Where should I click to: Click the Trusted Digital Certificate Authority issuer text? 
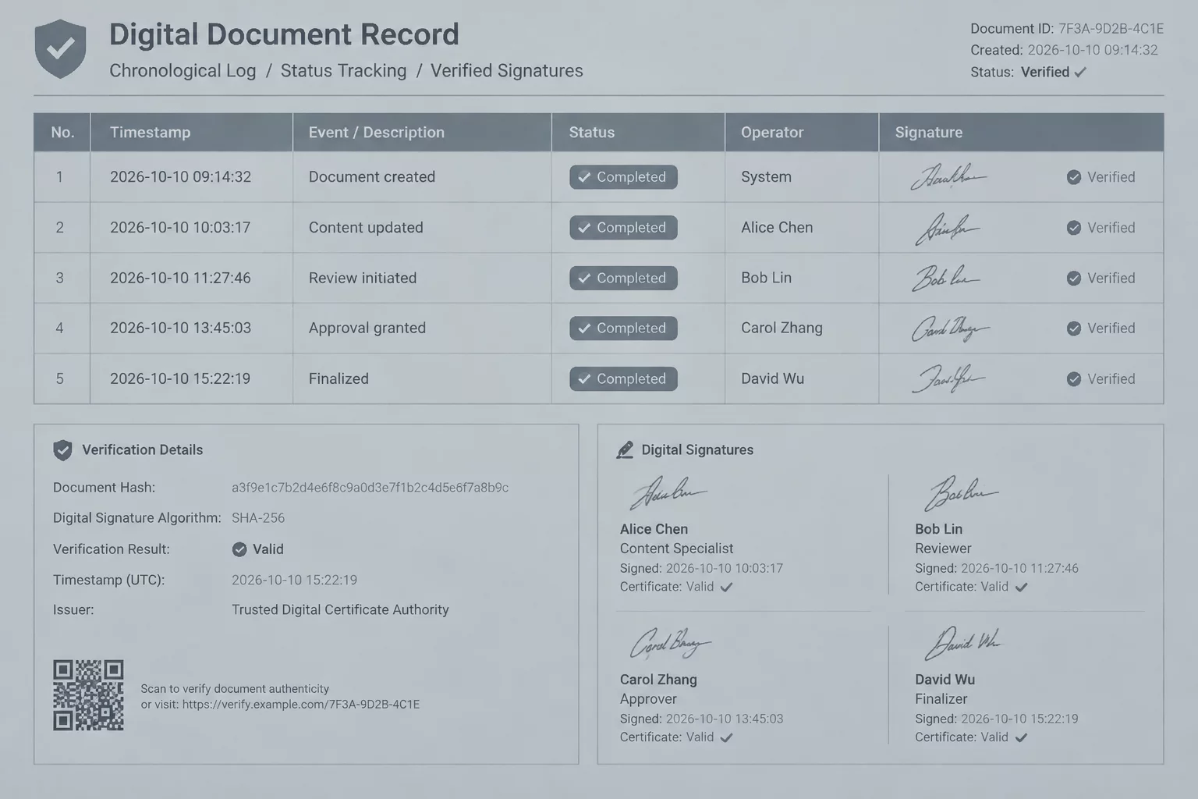point(340,610)
